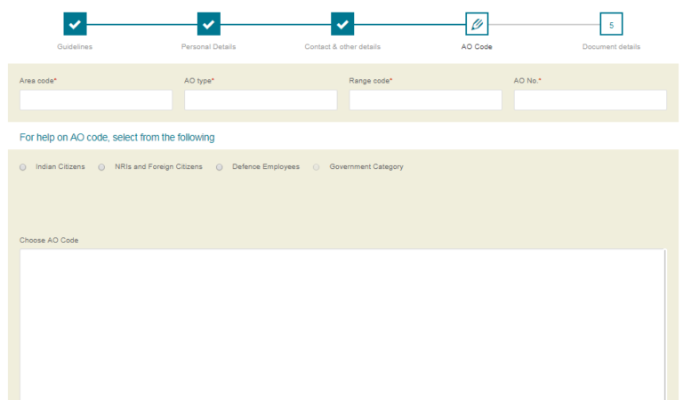Image resolution: width=683 pixels, height=400 pixels.
Task: Click the AO No. input field
Action: [590, 100]
